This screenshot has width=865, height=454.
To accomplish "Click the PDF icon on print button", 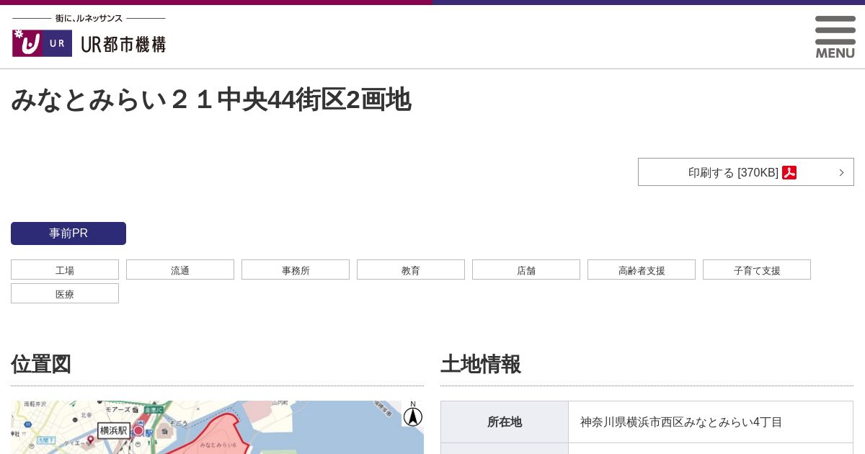I will click(789, 172).
